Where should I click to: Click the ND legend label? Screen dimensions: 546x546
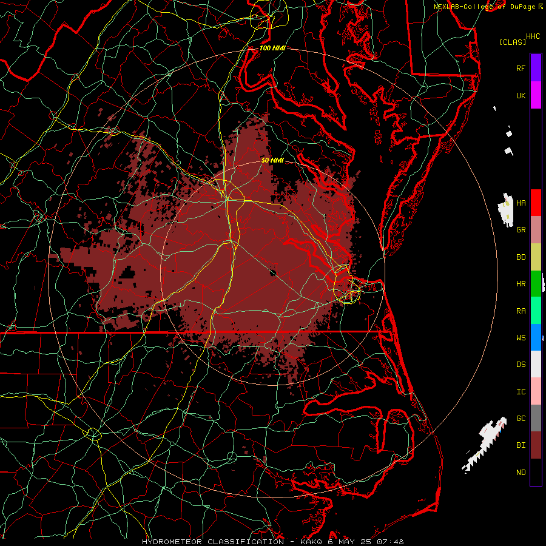(x=521, y=473)
